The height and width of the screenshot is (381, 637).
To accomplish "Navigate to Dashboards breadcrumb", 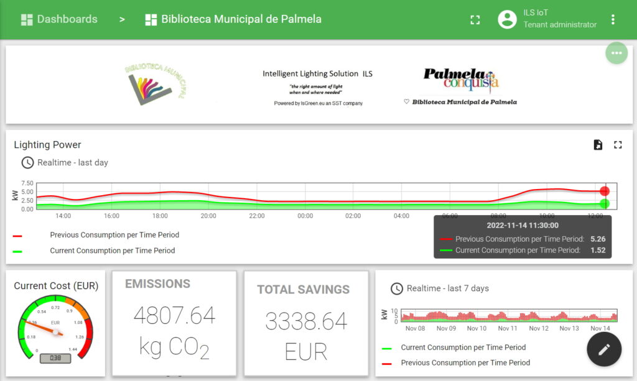I will [67, 19].
